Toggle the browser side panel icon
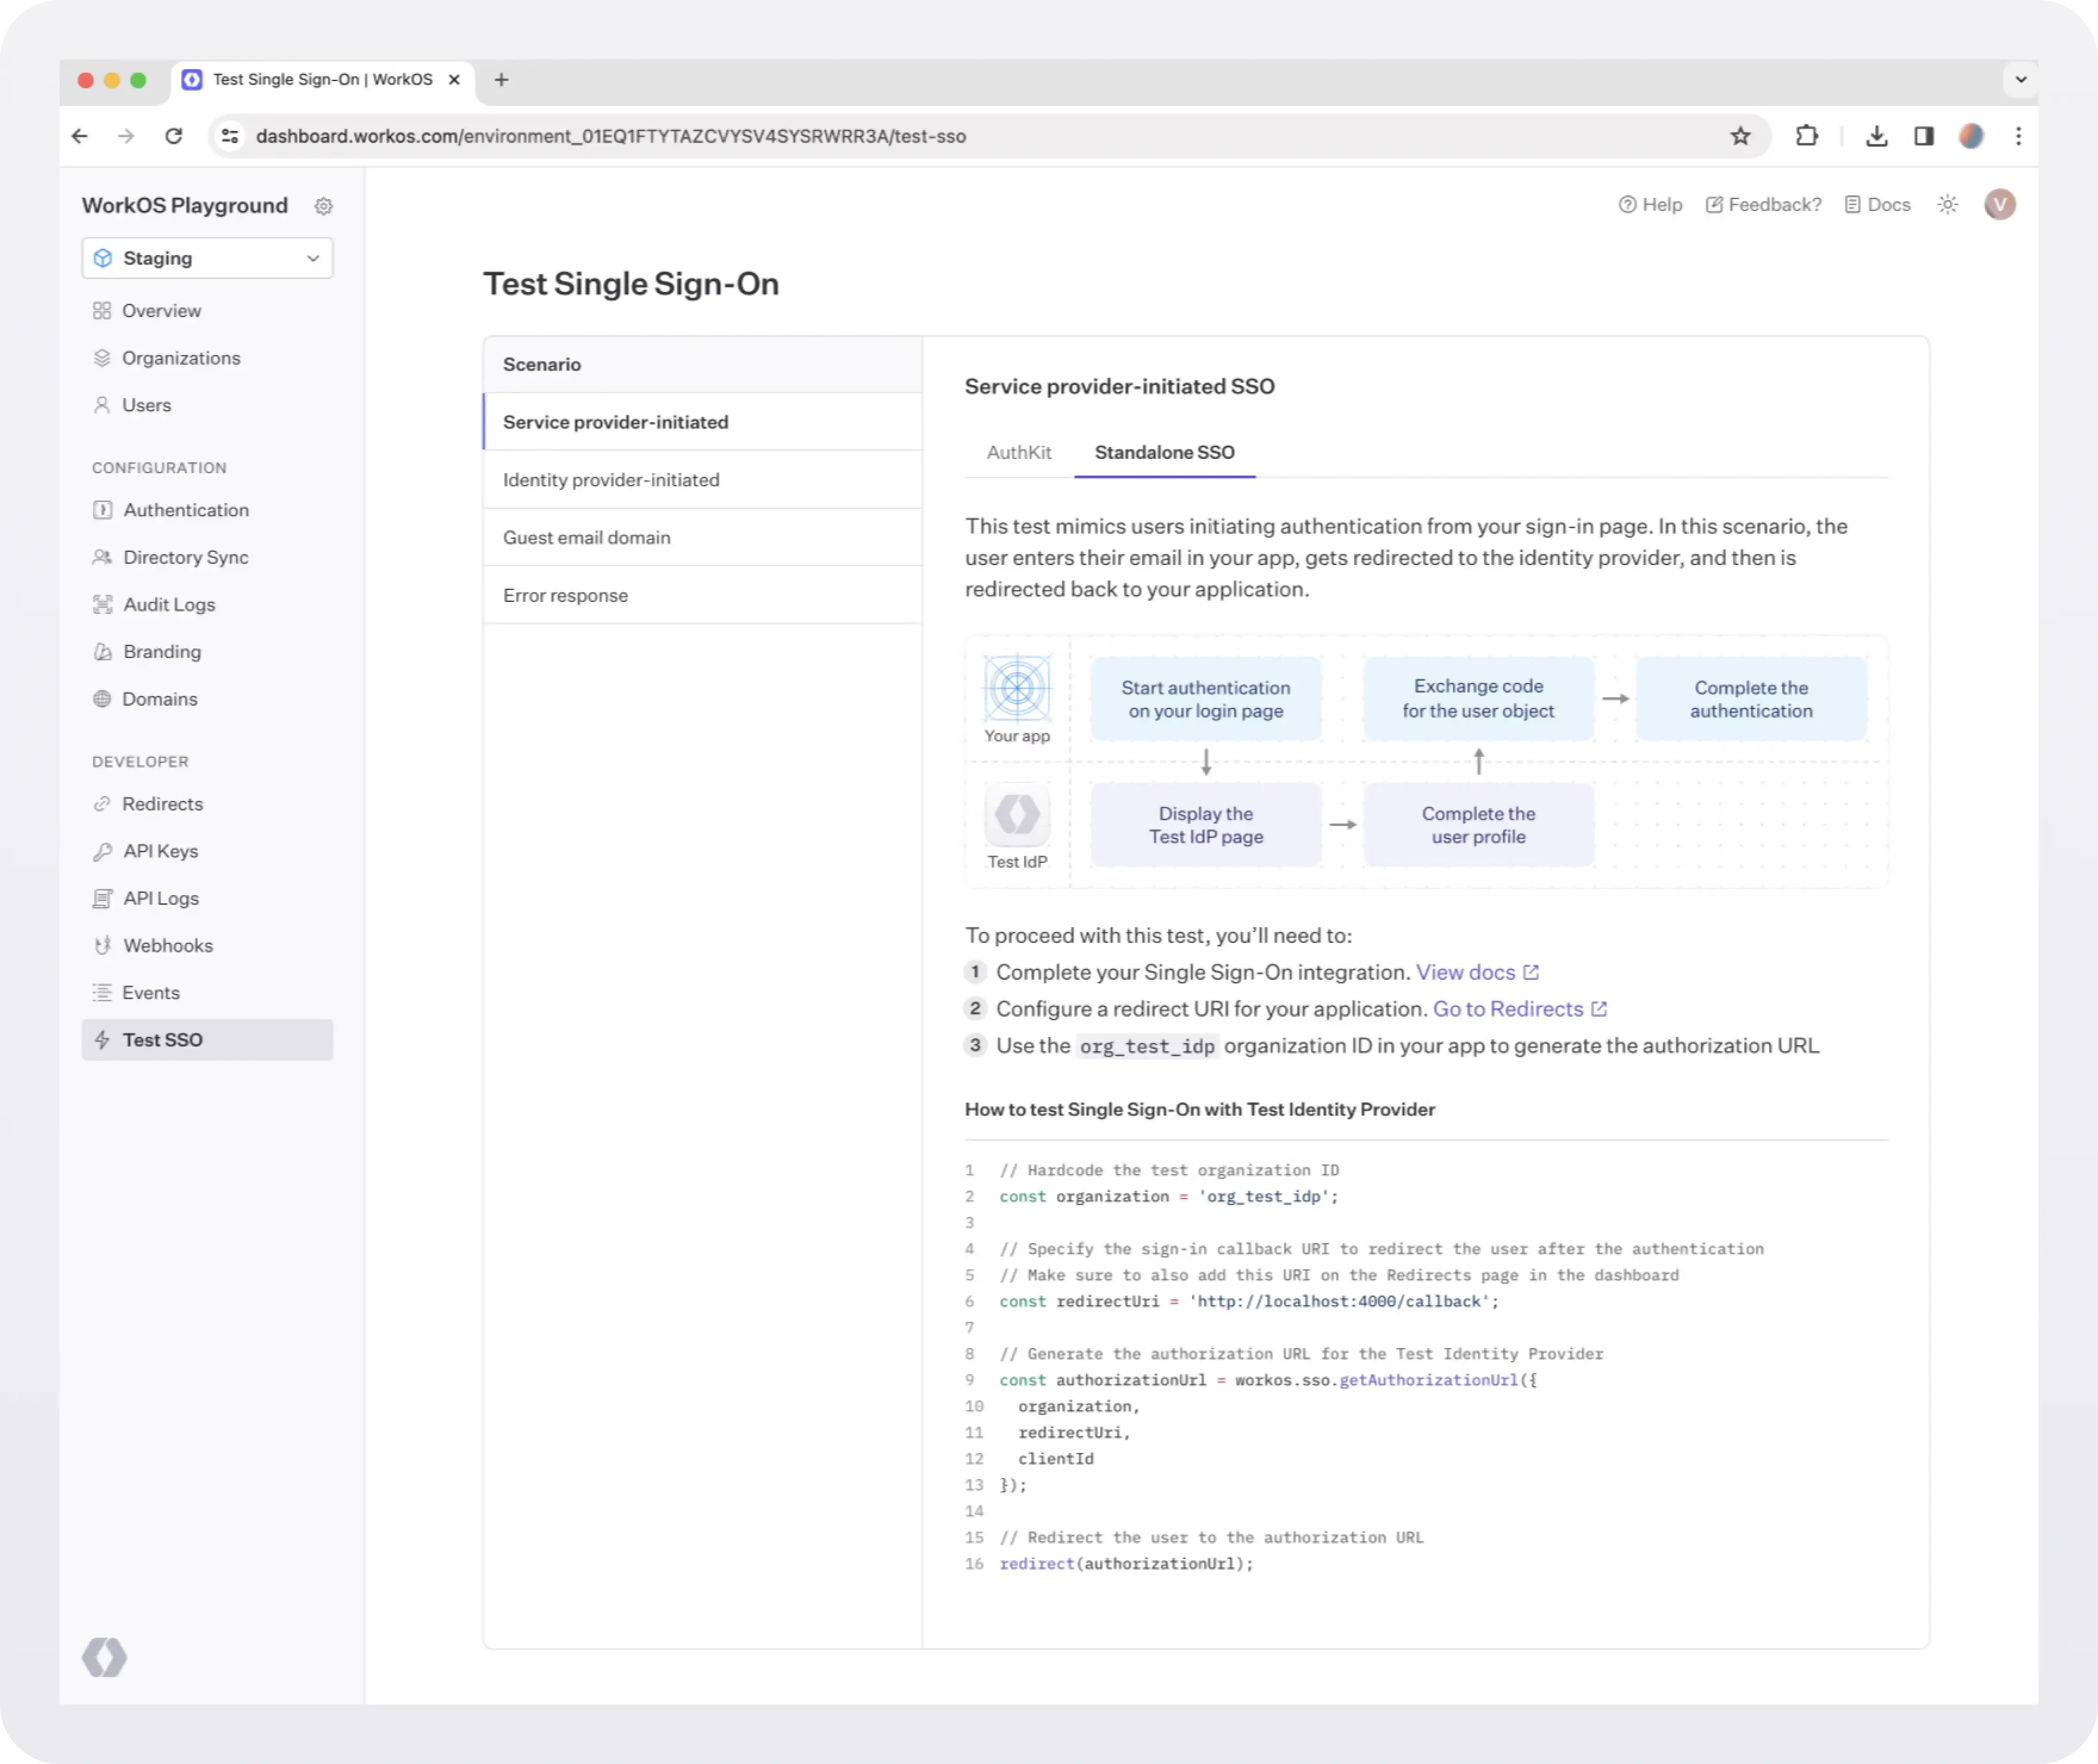 (1923, 136)
